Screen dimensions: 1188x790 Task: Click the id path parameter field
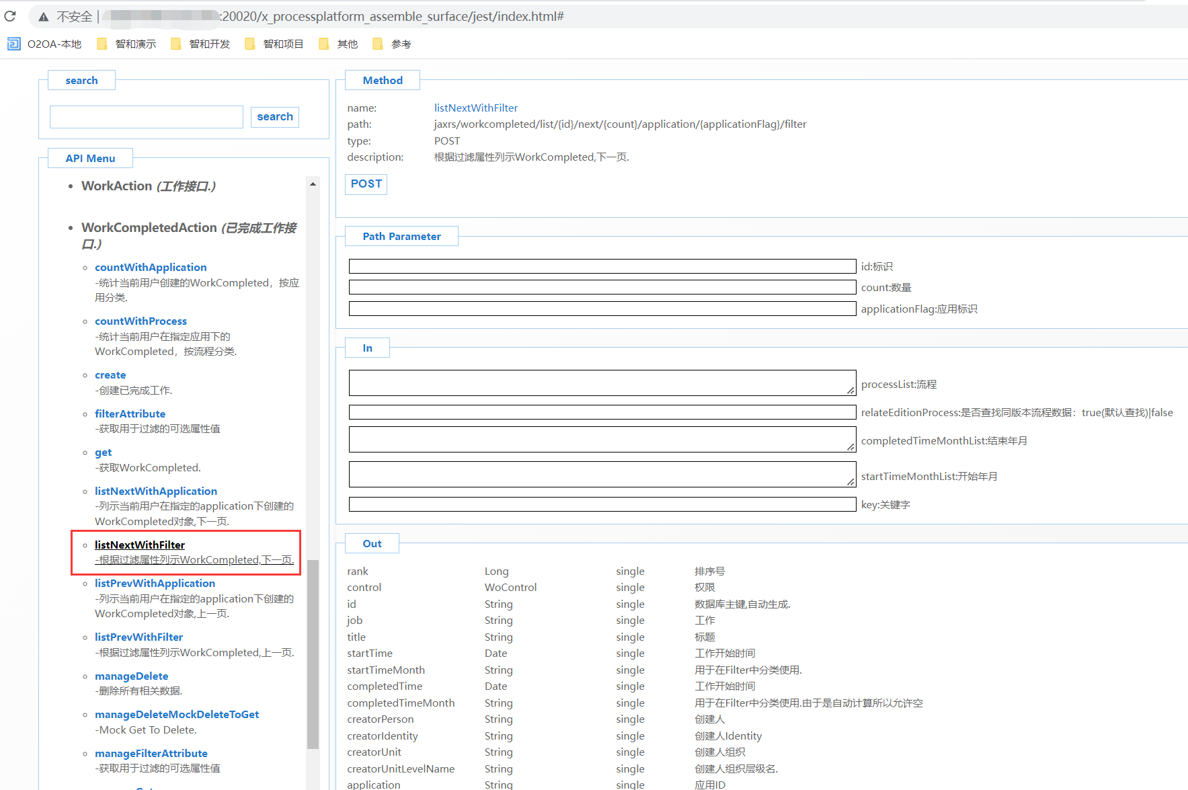pos(602,266)
